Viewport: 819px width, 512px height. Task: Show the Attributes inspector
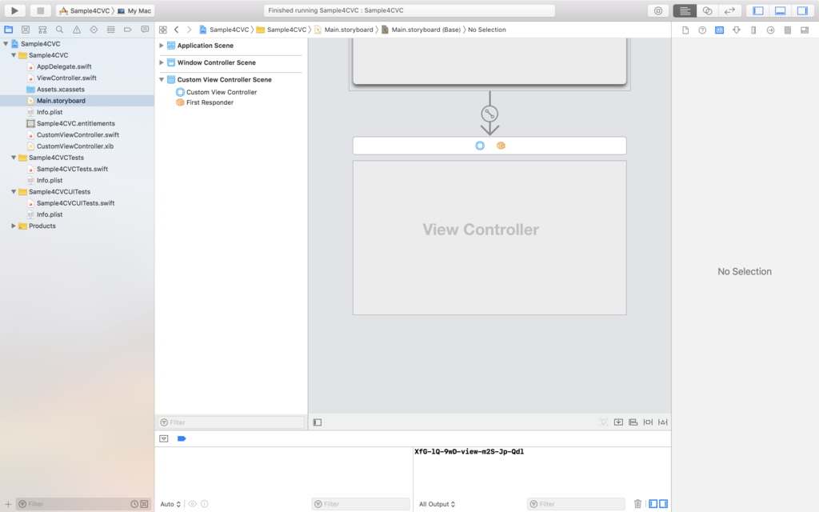tap(737, 30)
